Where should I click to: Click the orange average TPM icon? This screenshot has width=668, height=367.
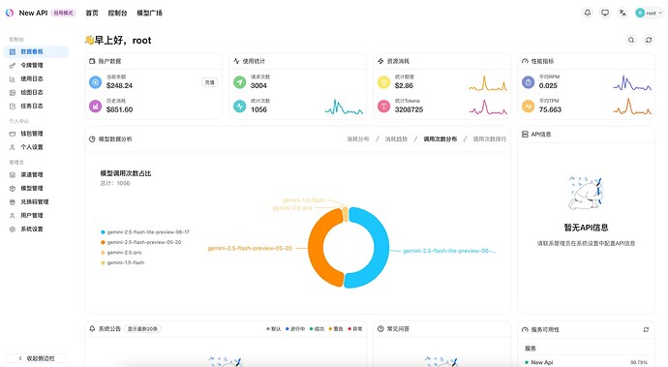click(529, 106)
